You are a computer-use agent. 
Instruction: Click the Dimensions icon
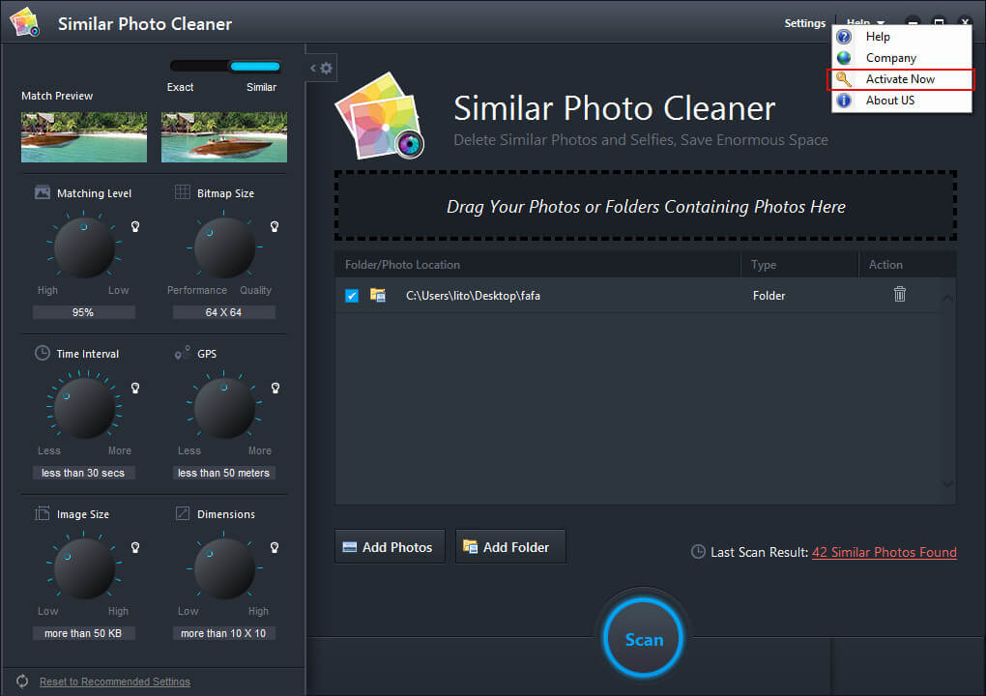[183, 513]
